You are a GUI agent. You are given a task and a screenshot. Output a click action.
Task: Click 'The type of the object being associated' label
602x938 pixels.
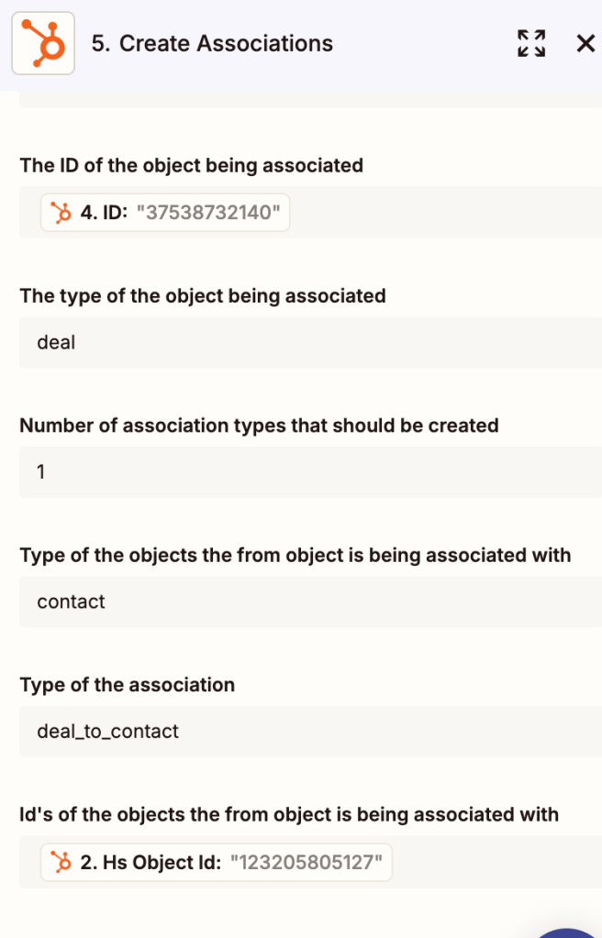tap(202, 296)
